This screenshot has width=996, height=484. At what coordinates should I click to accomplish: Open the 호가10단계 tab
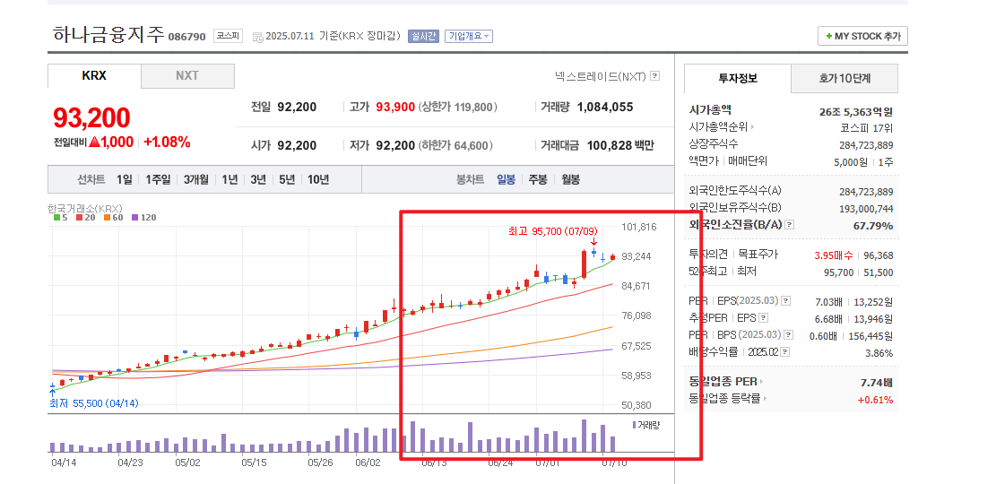(844, 79)
